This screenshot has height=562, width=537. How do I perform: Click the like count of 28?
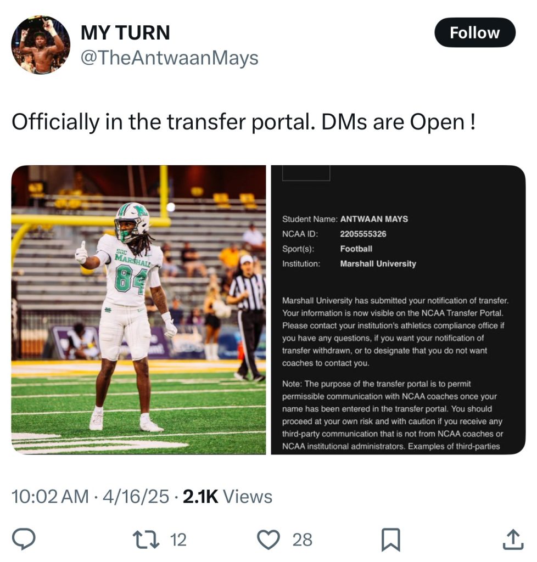click(x=302, y=539)
